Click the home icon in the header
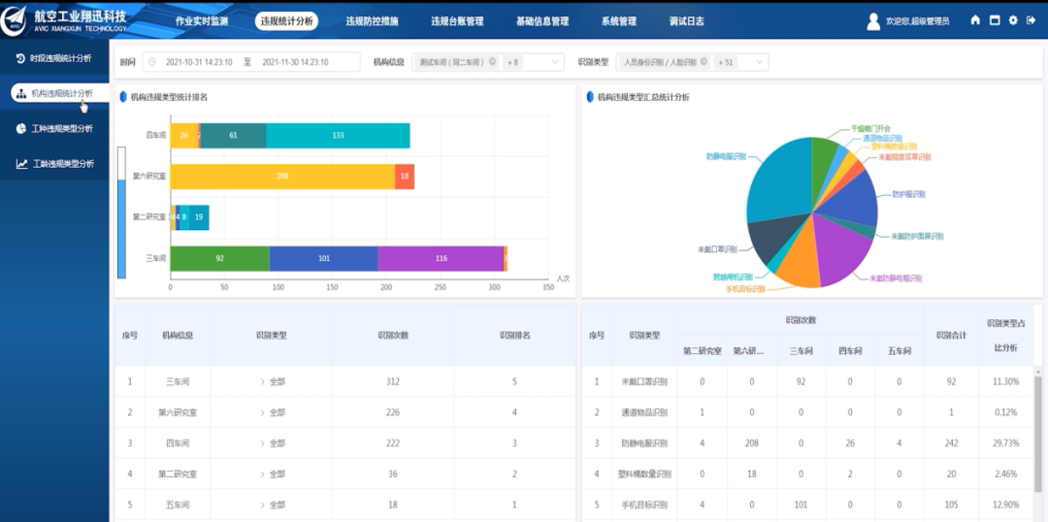This screenshot has width=1048, height=522. 975,20
